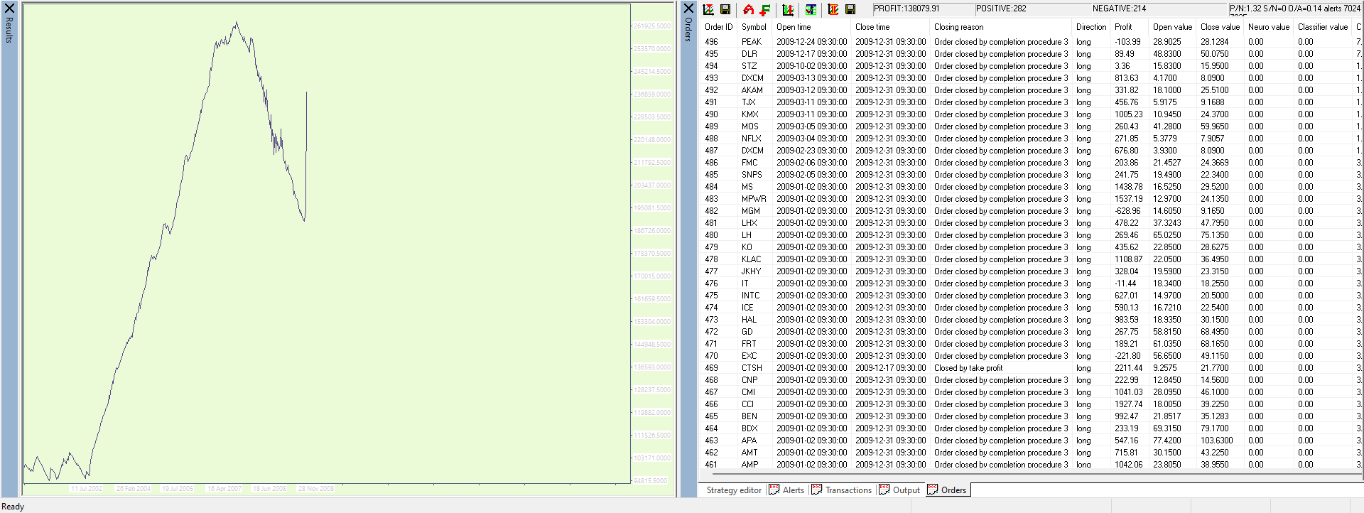The width and height of the screenshot is (1364, 513).
Task: Click the first chart icon in Orders toolbar
Action: (708, 9)
